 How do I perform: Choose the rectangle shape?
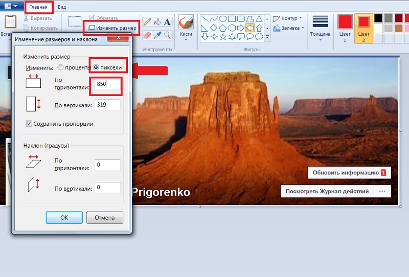pyautogui.click(x=232, y=19)
